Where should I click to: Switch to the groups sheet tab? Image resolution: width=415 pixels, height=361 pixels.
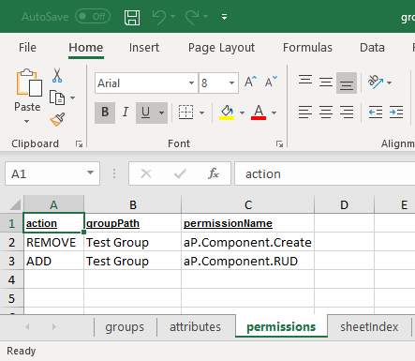tap(125, 327)
